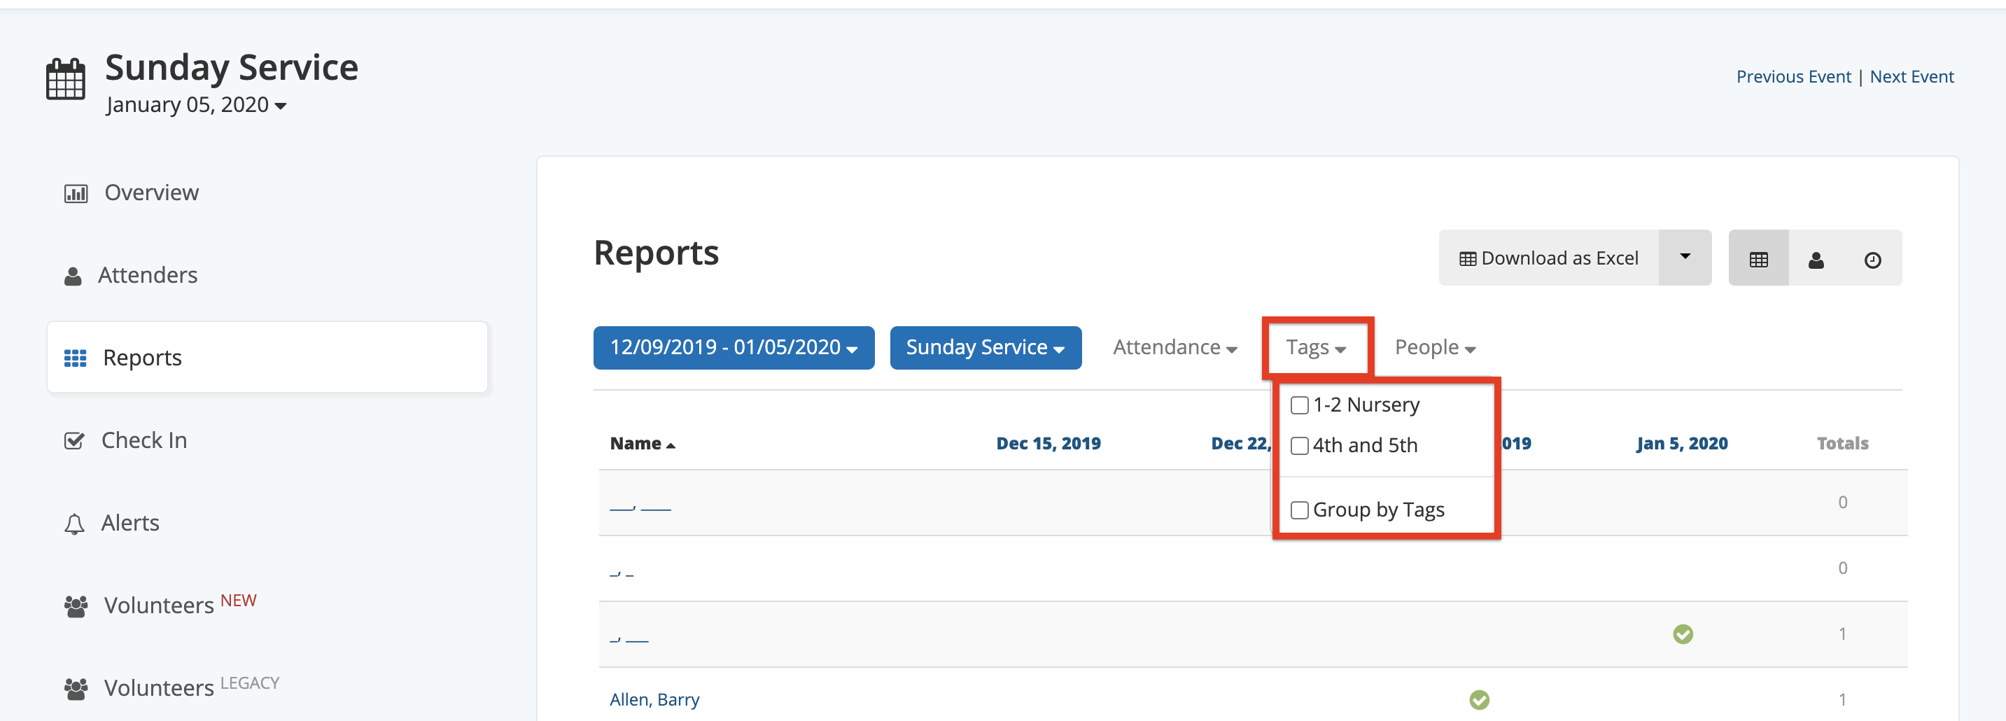This screenshot has width=2006, height=721.
Task: Check the 1-2 Nursery tag checkbox
Action: (x=1299, y=406)
